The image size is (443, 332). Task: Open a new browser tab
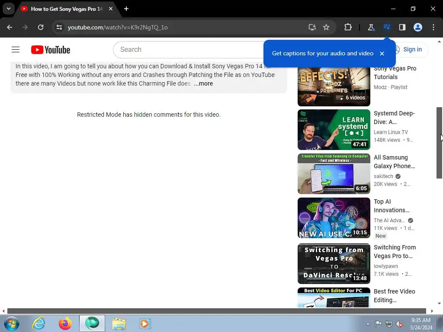[126, 9]
